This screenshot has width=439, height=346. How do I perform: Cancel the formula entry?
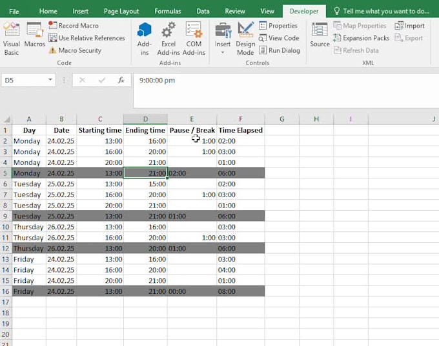(82, 80)
